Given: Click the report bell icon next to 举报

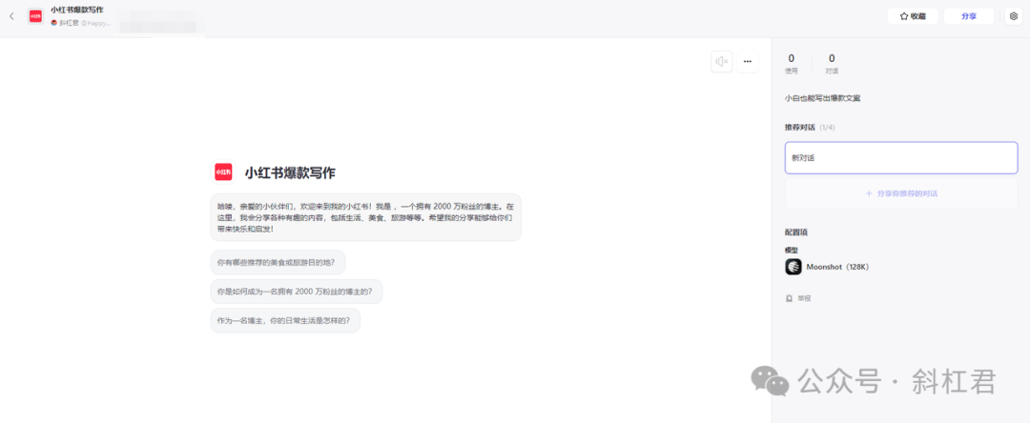Looking at the screenshot, I should click(789, 298).
